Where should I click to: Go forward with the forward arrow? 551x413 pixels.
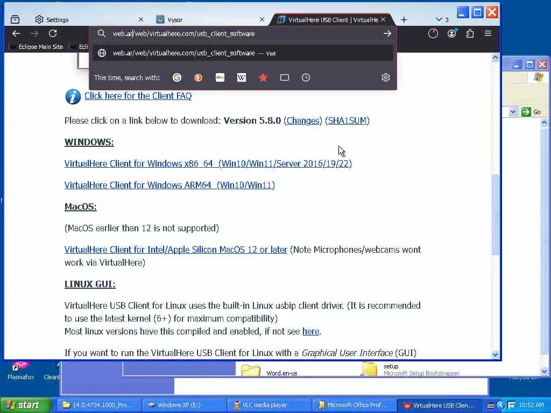(x=34, y=33)
